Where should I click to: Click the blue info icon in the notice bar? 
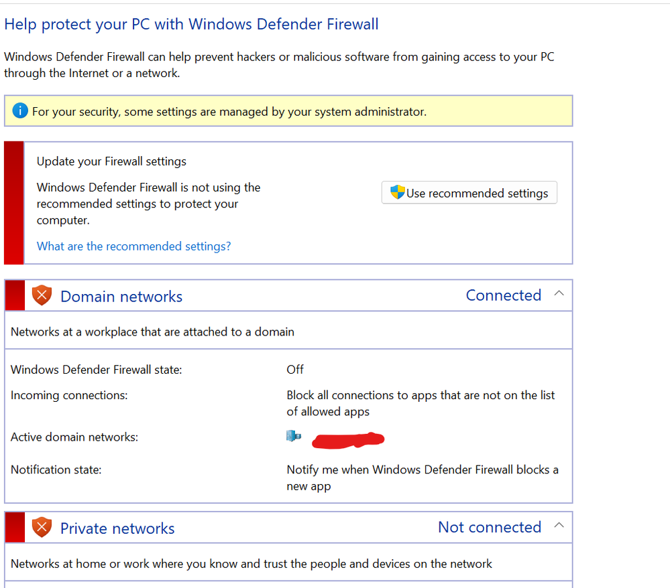point(20,111)
